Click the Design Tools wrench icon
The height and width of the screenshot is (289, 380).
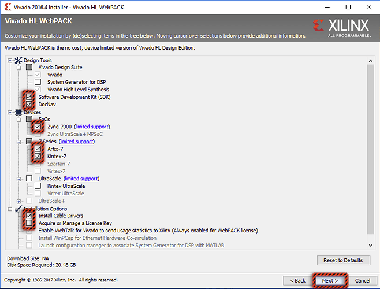click(18, 60)
